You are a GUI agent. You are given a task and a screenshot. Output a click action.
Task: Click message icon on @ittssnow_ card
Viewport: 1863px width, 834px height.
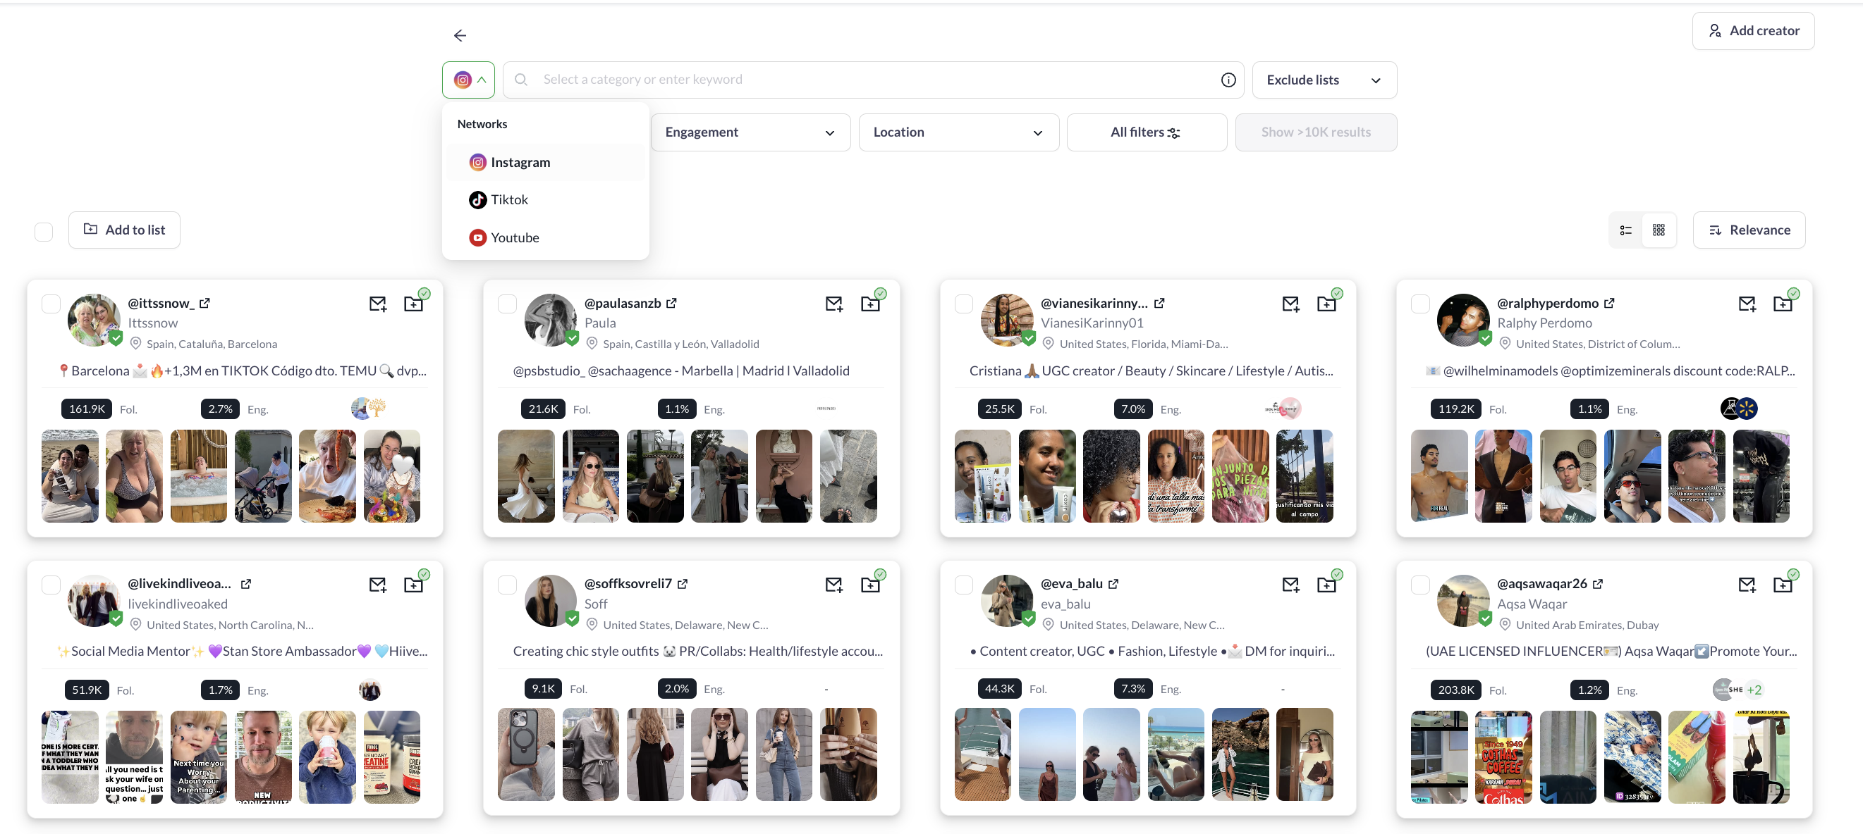(x=377, y=304)
